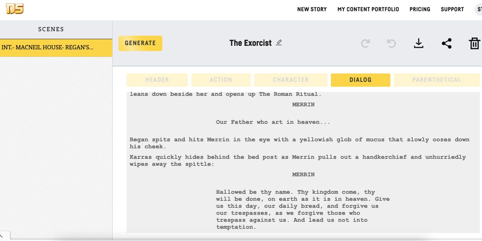Screen dimensions: 482x241
Task: Open NEW STORY from top navigation
Action: (312, 9)
